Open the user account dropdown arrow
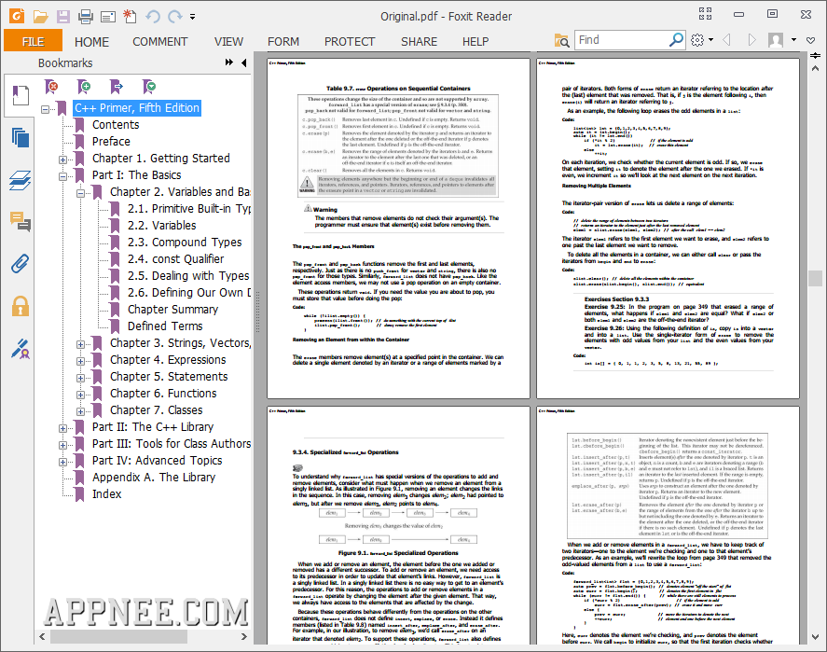Image resolution: width=827 pixels, height=652 pixels. coord(793,40)
